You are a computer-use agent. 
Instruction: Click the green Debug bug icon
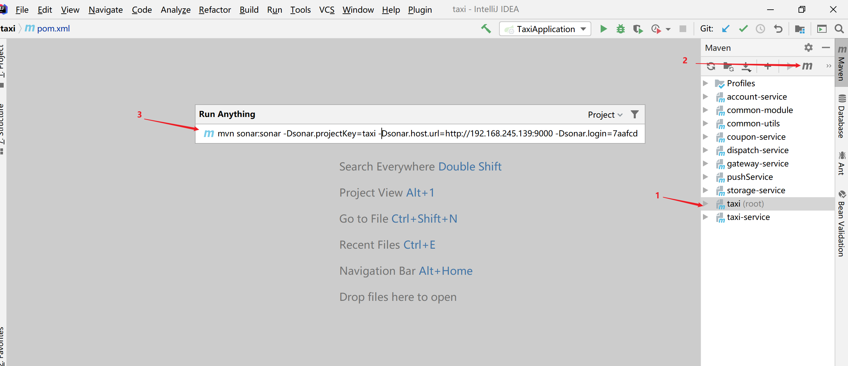[x=620, y=29]
